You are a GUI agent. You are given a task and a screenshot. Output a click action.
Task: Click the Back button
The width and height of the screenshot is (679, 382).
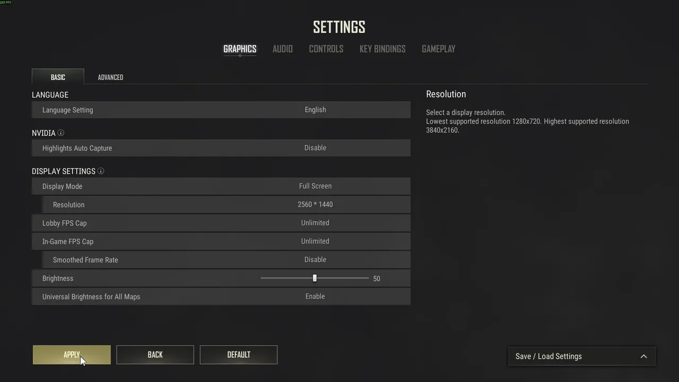155,355
